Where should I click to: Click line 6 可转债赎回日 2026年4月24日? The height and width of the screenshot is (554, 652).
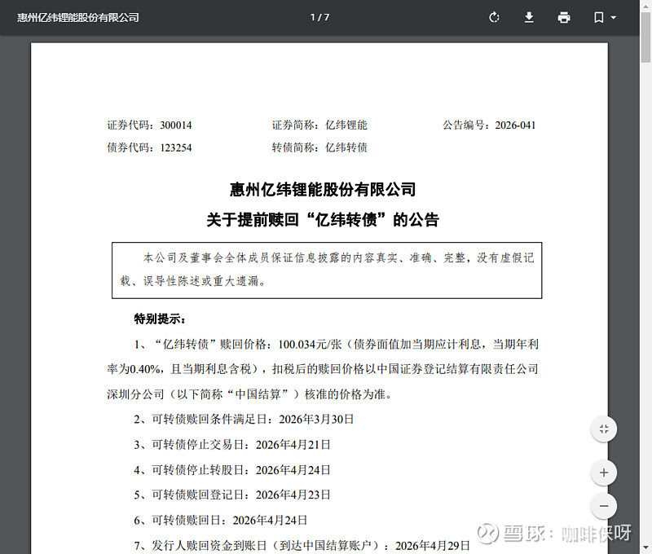(x=220, y=520)
